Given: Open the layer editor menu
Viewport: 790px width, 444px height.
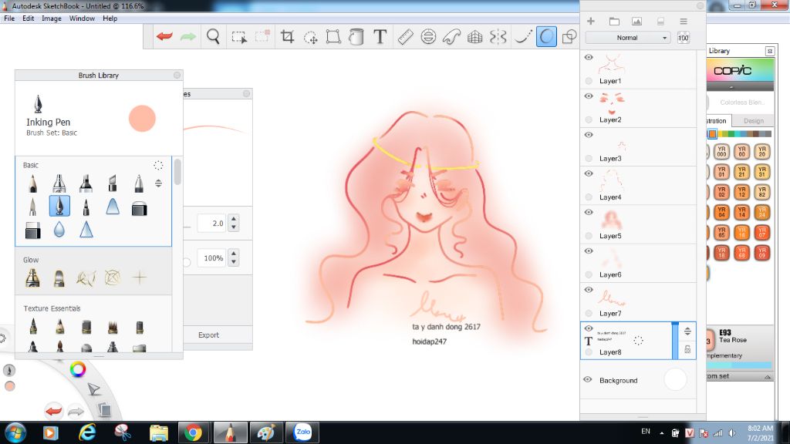Looking at the screenshot, I should (x=684, y=21).
